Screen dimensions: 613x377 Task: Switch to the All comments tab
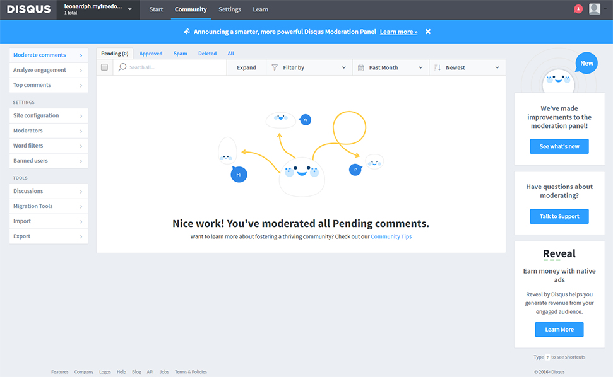[230, 54]
